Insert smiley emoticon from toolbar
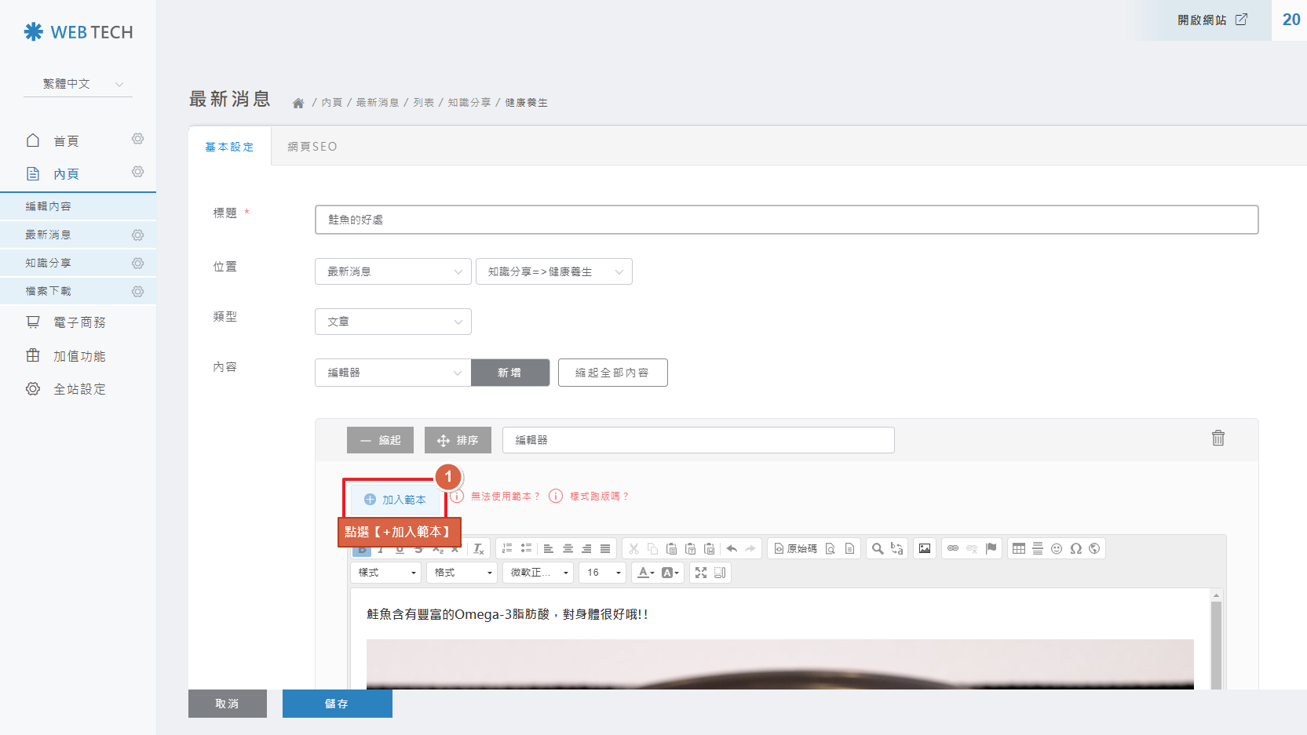 click(1057, 548)
